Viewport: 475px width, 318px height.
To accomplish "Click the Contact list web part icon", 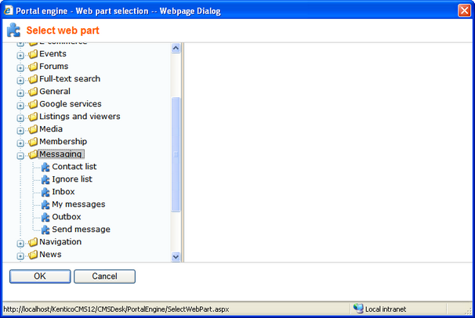I will click(x=45, y=167).
